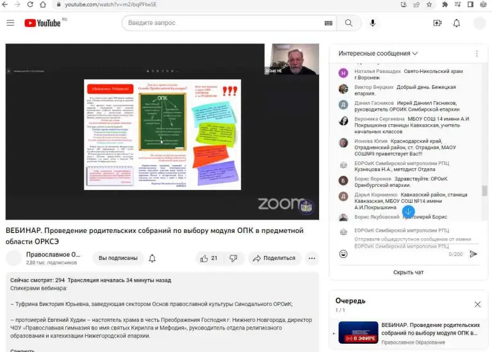Click chat author 'Вероника Сергеевна'
492x352 pixels.
(x=379, y=119)
